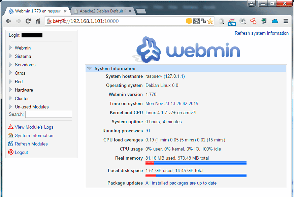Viewport: 294px width, 197px height.
Task: Click the CPU load averages value
Action: coord(185,140)
